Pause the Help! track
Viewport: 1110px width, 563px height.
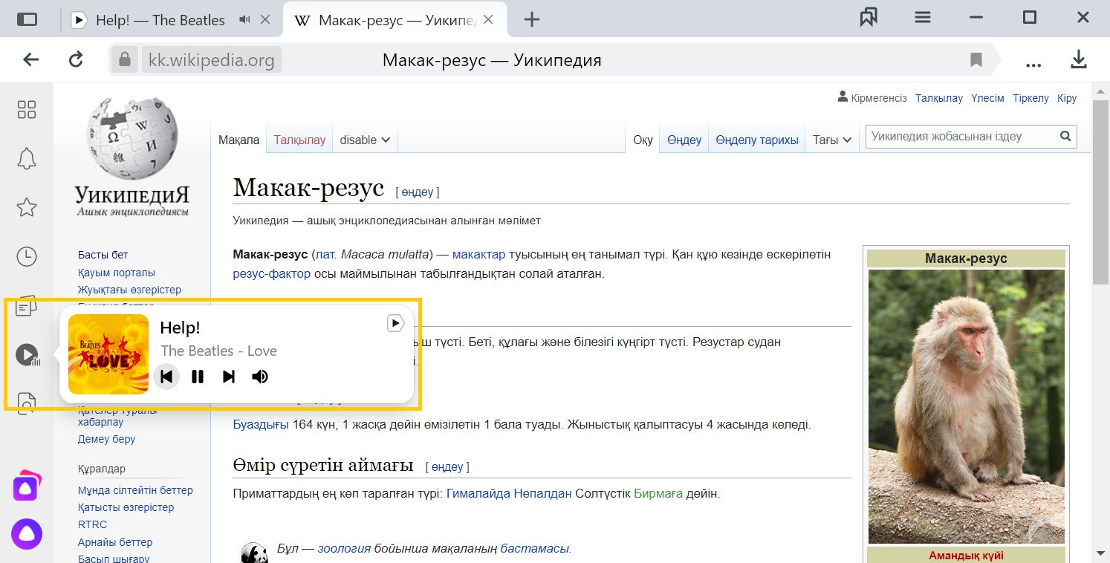coord(198,377)
